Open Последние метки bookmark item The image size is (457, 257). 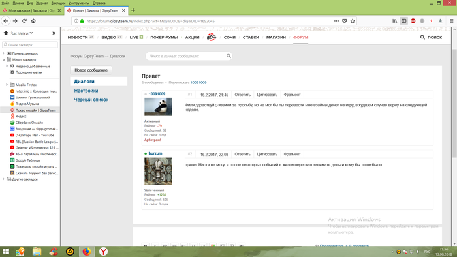click(29, 72)
